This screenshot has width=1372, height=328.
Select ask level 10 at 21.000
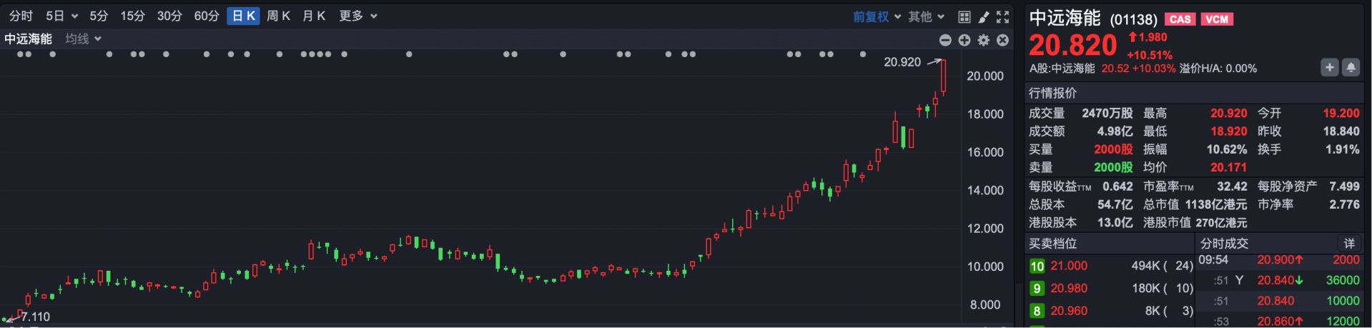pos(1068,266)
